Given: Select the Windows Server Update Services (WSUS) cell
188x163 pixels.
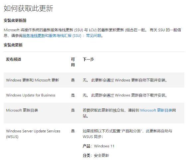Looking at the screenshot, I should click(x=33, y=134).
